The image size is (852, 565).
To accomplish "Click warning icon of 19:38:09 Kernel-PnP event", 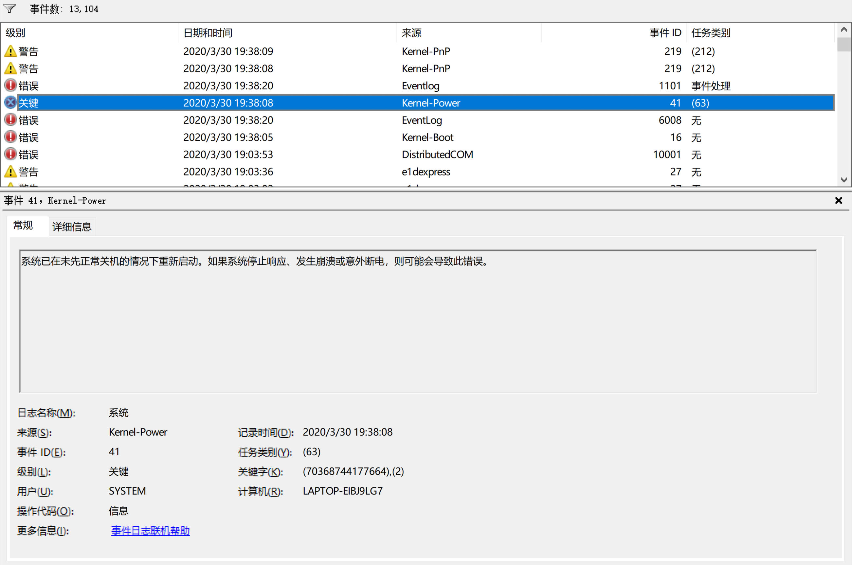I will (x=10, y=51).
